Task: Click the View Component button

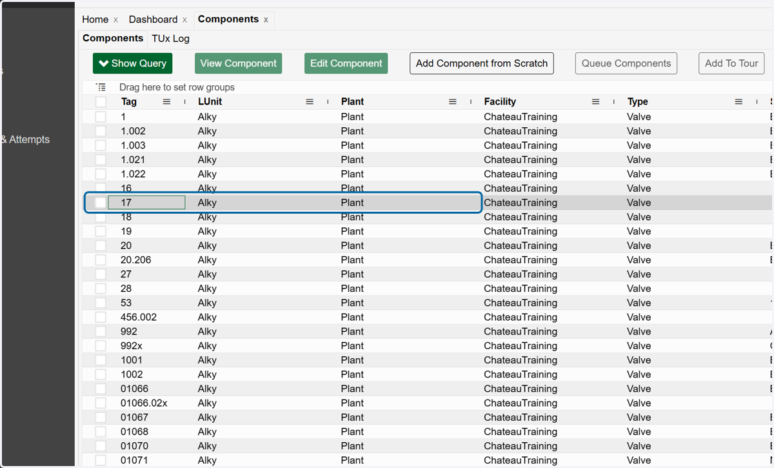Action: [x=239, y=63]
